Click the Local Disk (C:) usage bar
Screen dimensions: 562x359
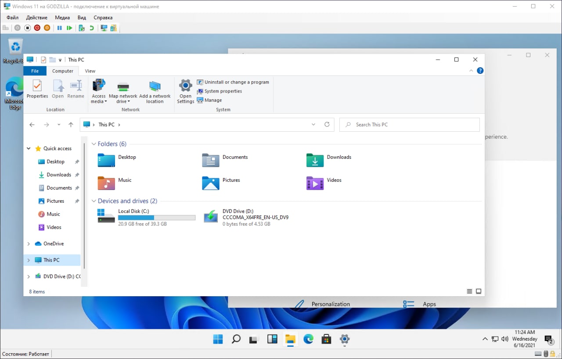pos(157,218)
